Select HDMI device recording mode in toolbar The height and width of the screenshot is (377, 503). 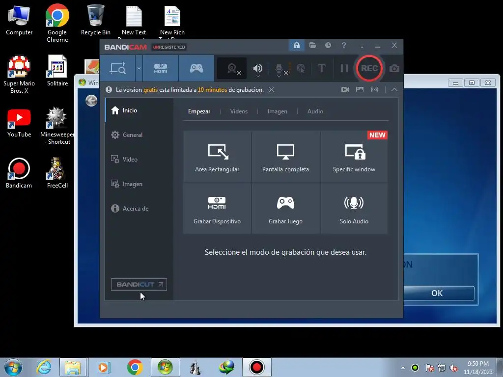161,68
